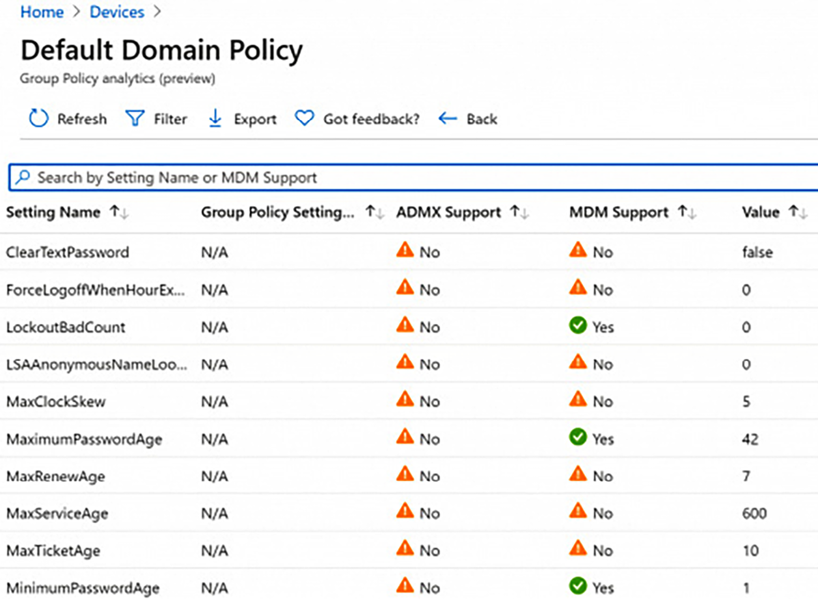Navigate to Devices via breadcrumb
This screenshot has height=599, width=818.
pyautogui.click(x=116, y=12)
